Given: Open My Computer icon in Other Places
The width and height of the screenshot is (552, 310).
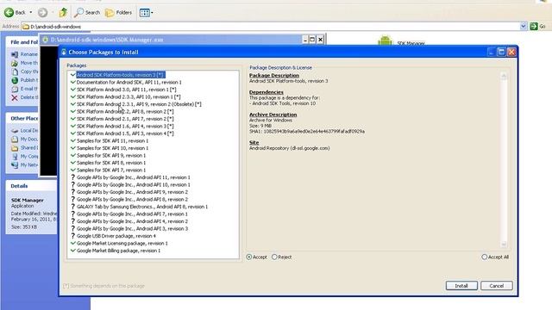Looking at the screenshot, I should (x=15, y=157).
